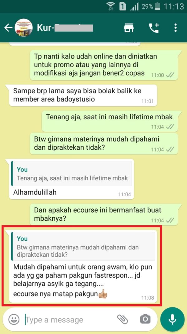Viewport: 187px width, 334px height.
Task: Select message 'Dan apakah ecourse ini bermanfaat'
Action: pos(104,214)
